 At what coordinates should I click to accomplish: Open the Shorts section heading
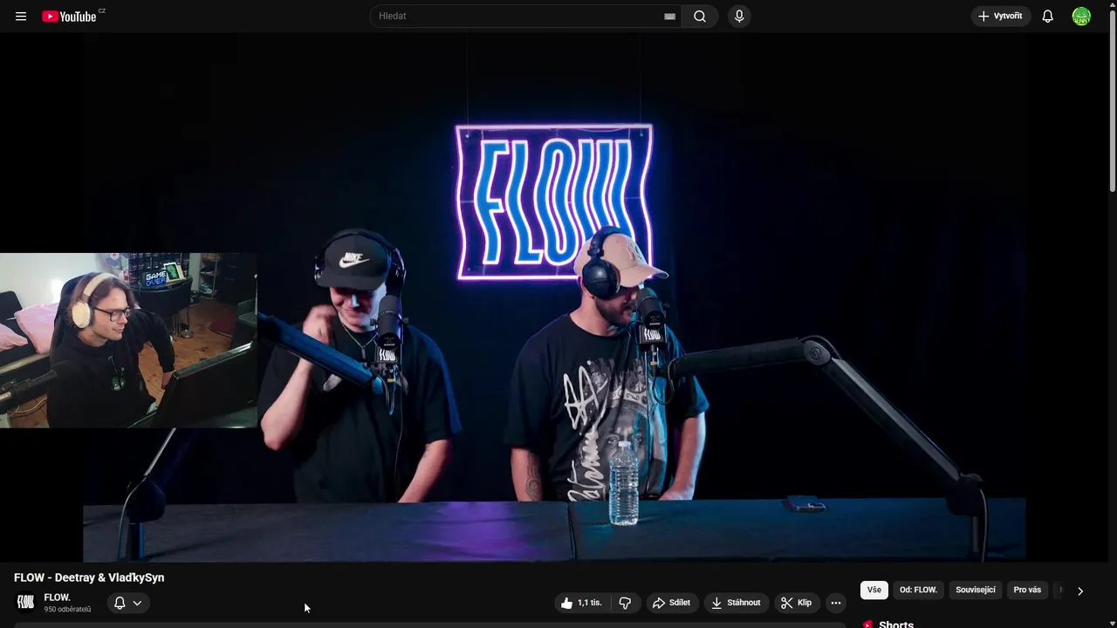(896, 625)
